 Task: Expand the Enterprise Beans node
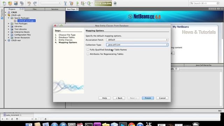pyautogui.click(x=9, y=32)
